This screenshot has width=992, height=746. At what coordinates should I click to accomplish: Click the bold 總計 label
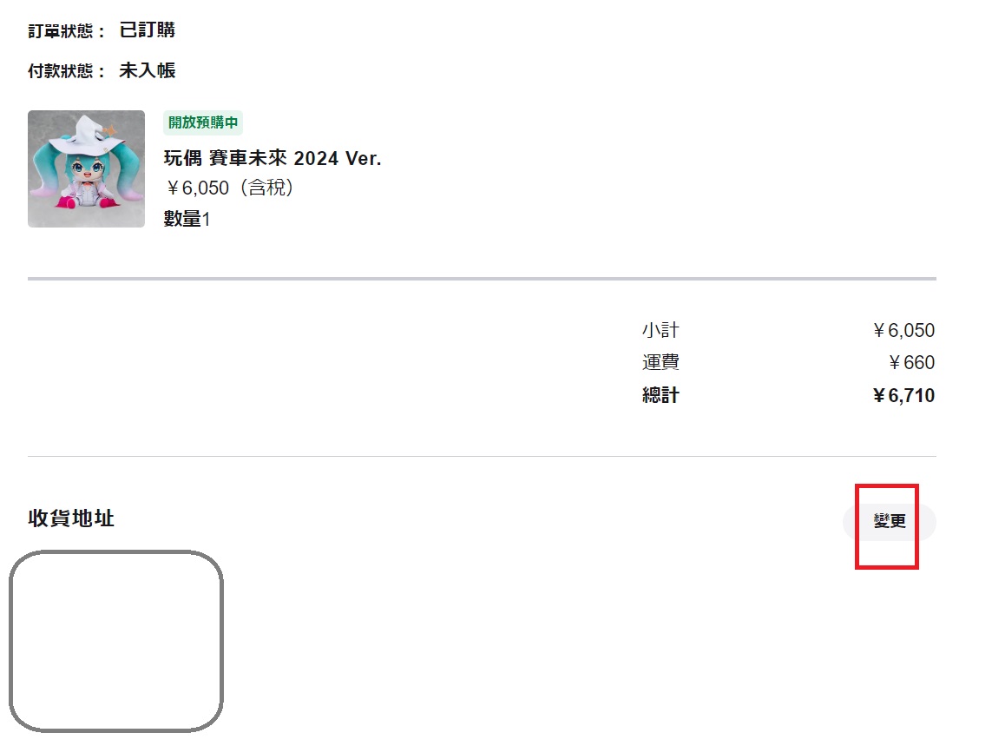[660, 395]
